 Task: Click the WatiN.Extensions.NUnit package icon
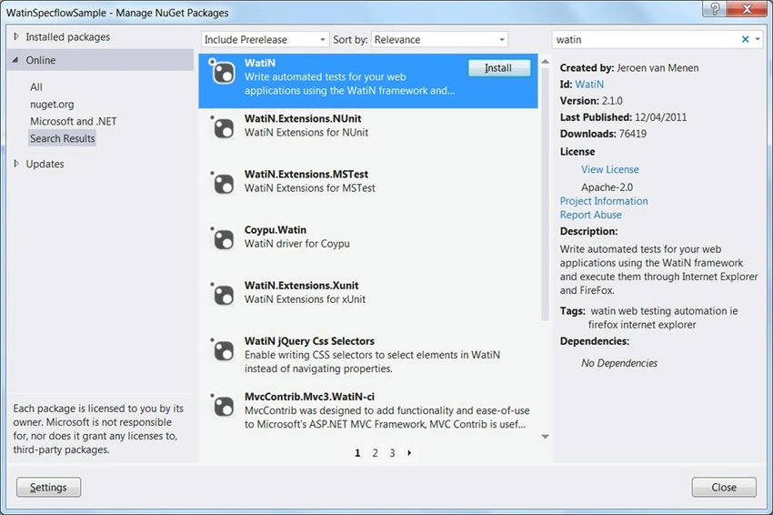(222, 127)
